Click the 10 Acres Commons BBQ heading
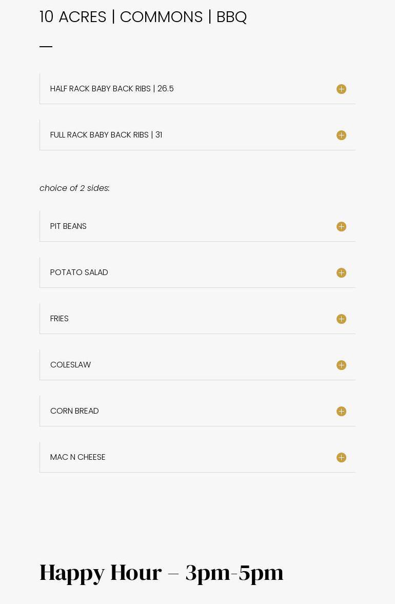Viewport: 395px width, 604px height. (x=143, y=17)
